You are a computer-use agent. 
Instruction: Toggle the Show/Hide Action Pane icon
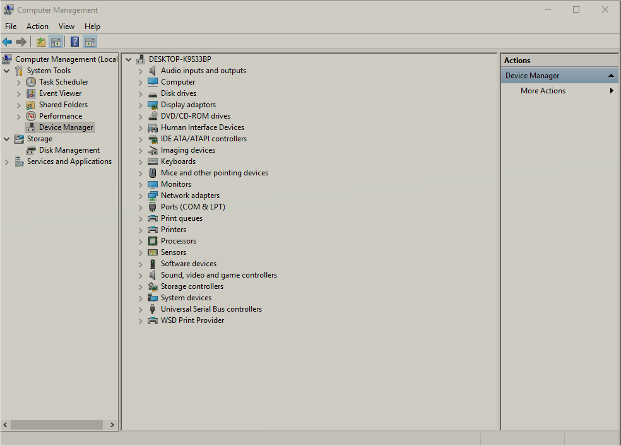tap(90, 42)
